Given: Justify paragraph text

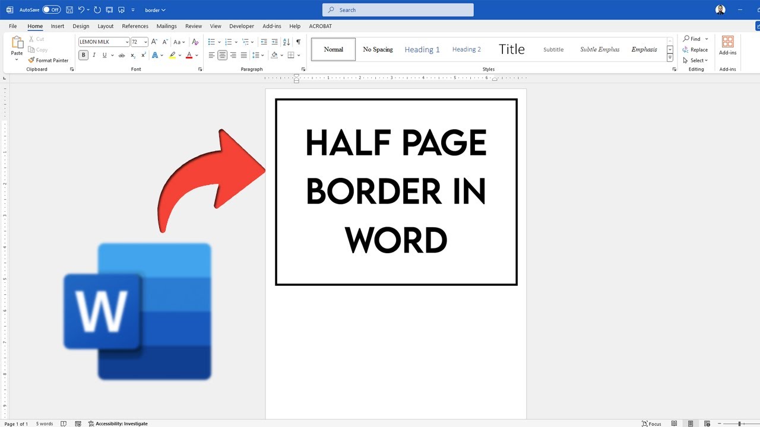Looking at the screenshot, I should 243,55.
